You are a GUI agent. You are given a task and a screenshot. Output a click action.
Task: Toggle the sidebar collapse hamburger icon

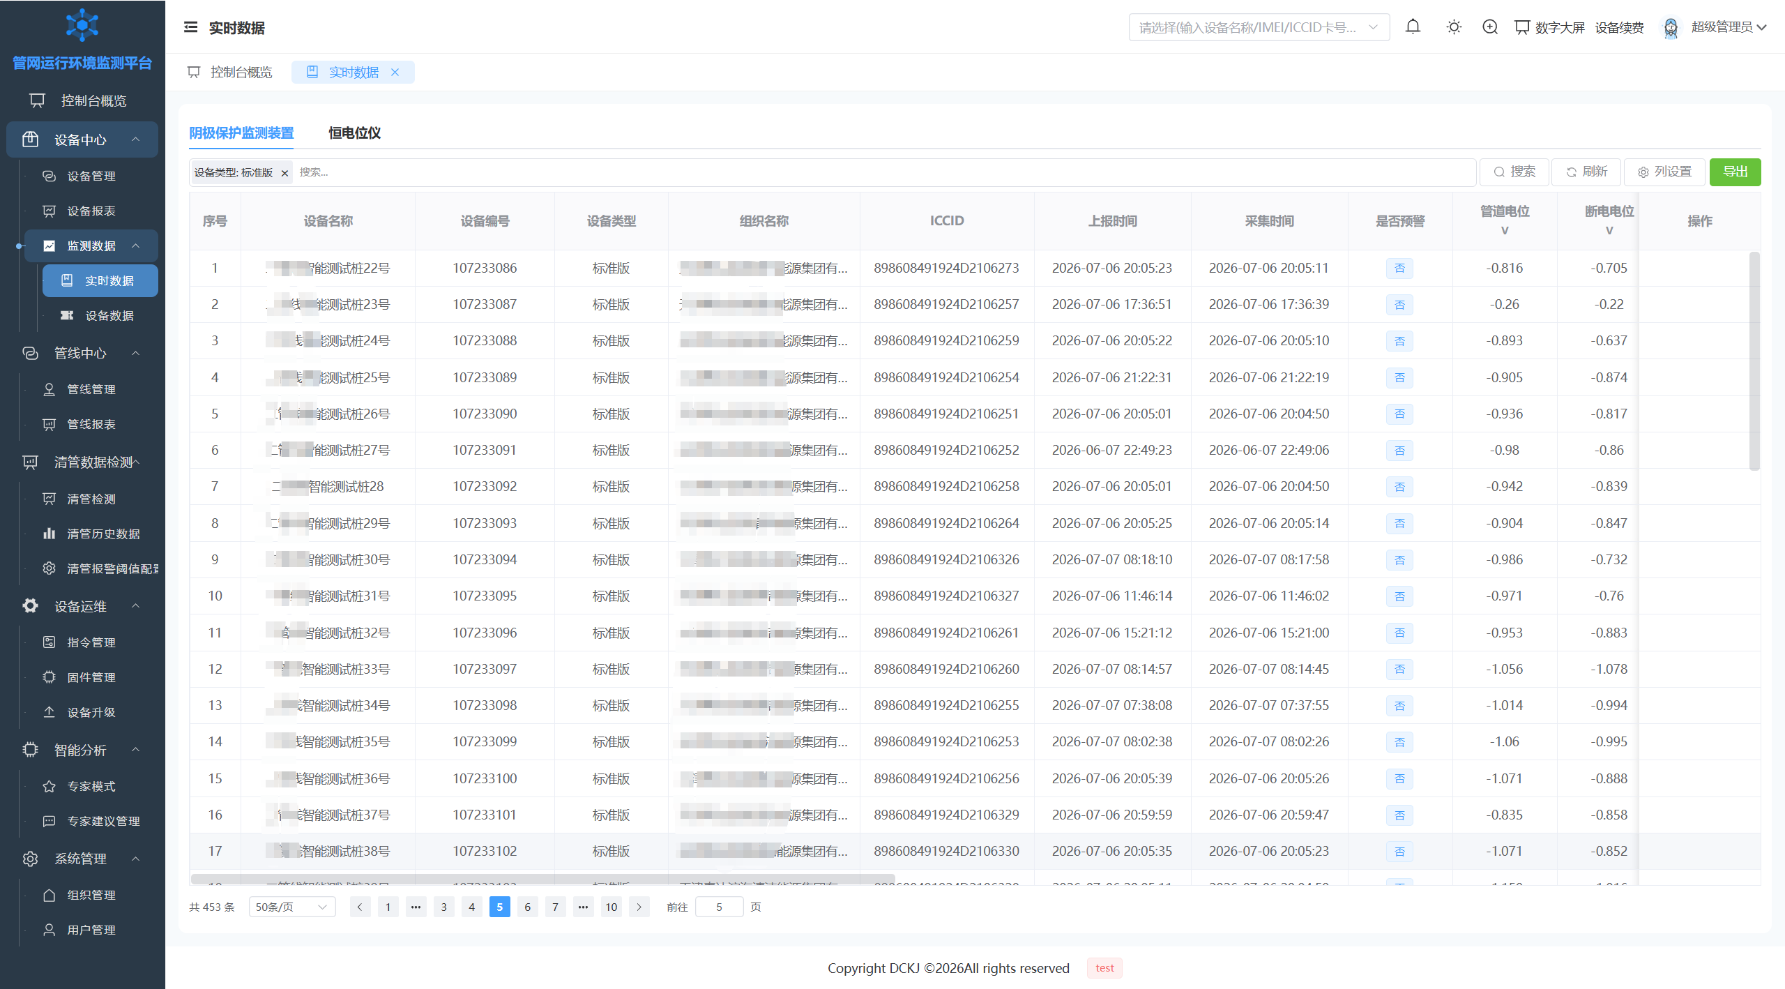[190, 27]
